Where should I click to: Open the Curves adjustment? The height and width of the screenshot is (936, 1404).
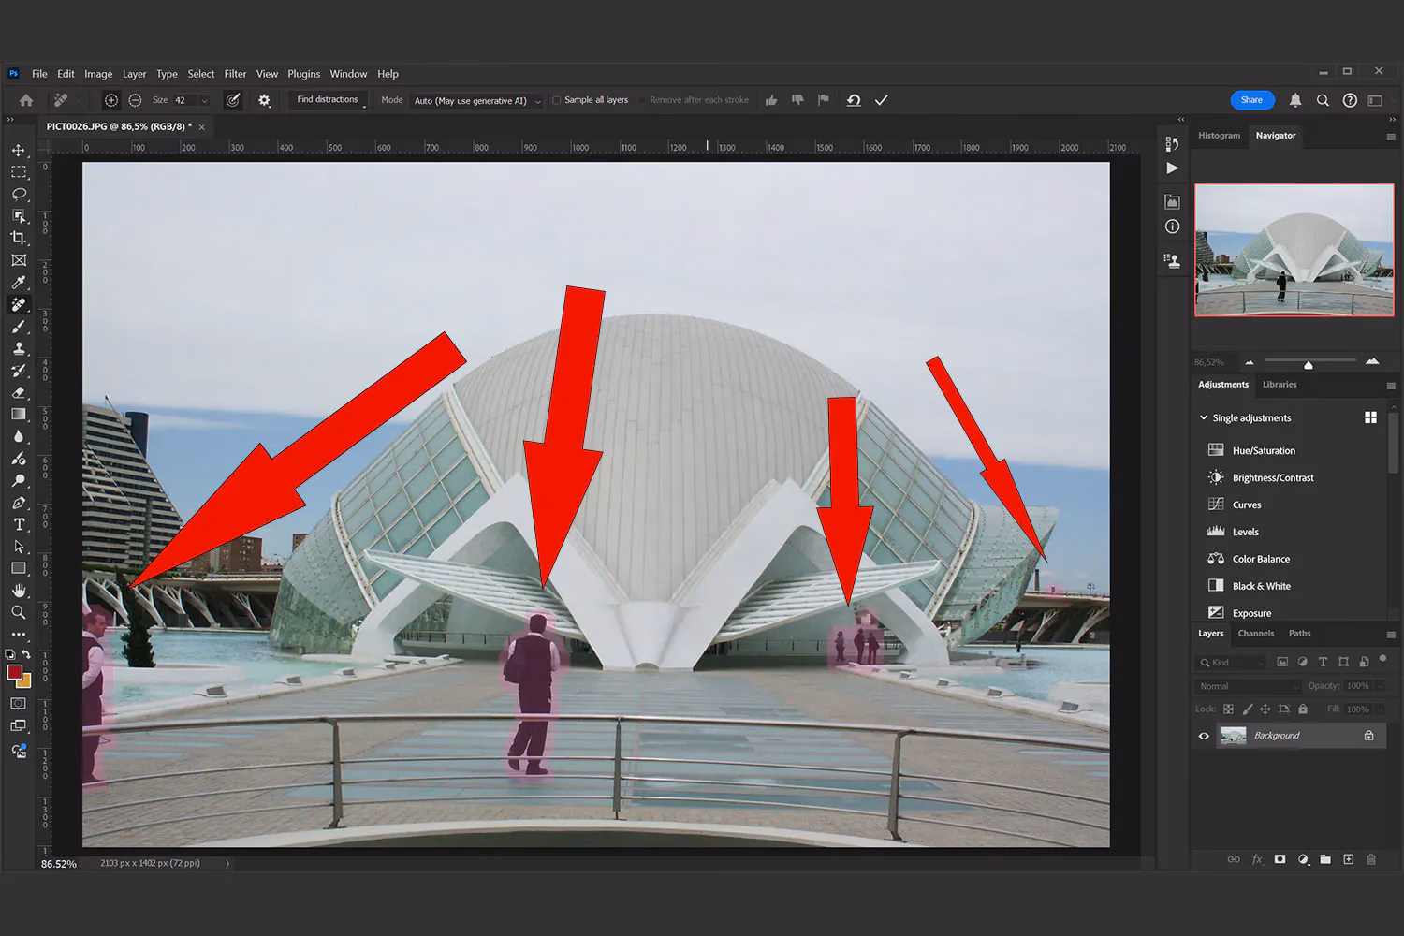pyautogui.click(x=1246, y=504)
